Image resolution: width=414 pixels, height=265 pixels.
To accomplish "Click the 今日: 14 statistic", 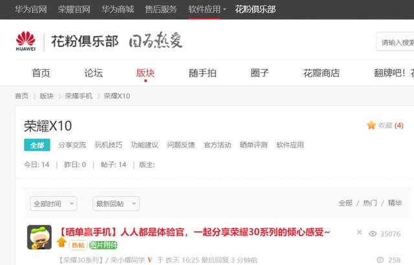I will [x=36, y=165].
